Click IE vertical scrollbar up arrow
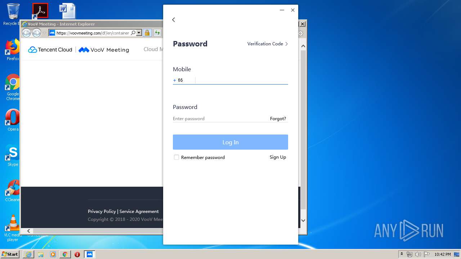This screenshot has width=461, height=259. [303, 46]
